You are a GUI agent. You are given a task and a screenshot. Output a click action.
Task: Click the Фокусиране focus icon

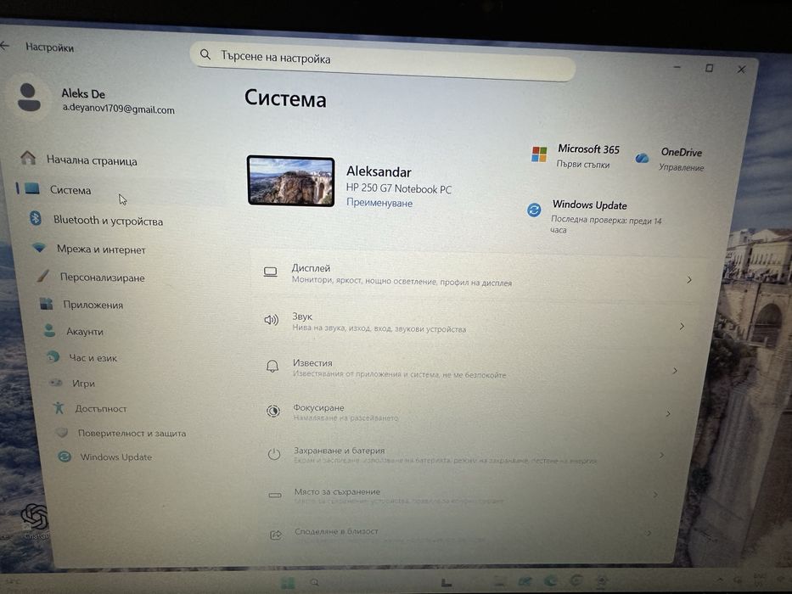272,411
